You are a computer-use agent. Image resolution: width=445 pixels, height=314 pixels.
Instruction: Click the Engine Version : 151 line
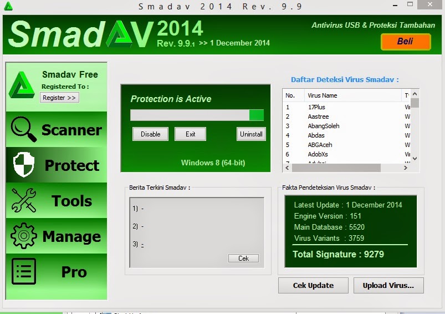point(328,216)
